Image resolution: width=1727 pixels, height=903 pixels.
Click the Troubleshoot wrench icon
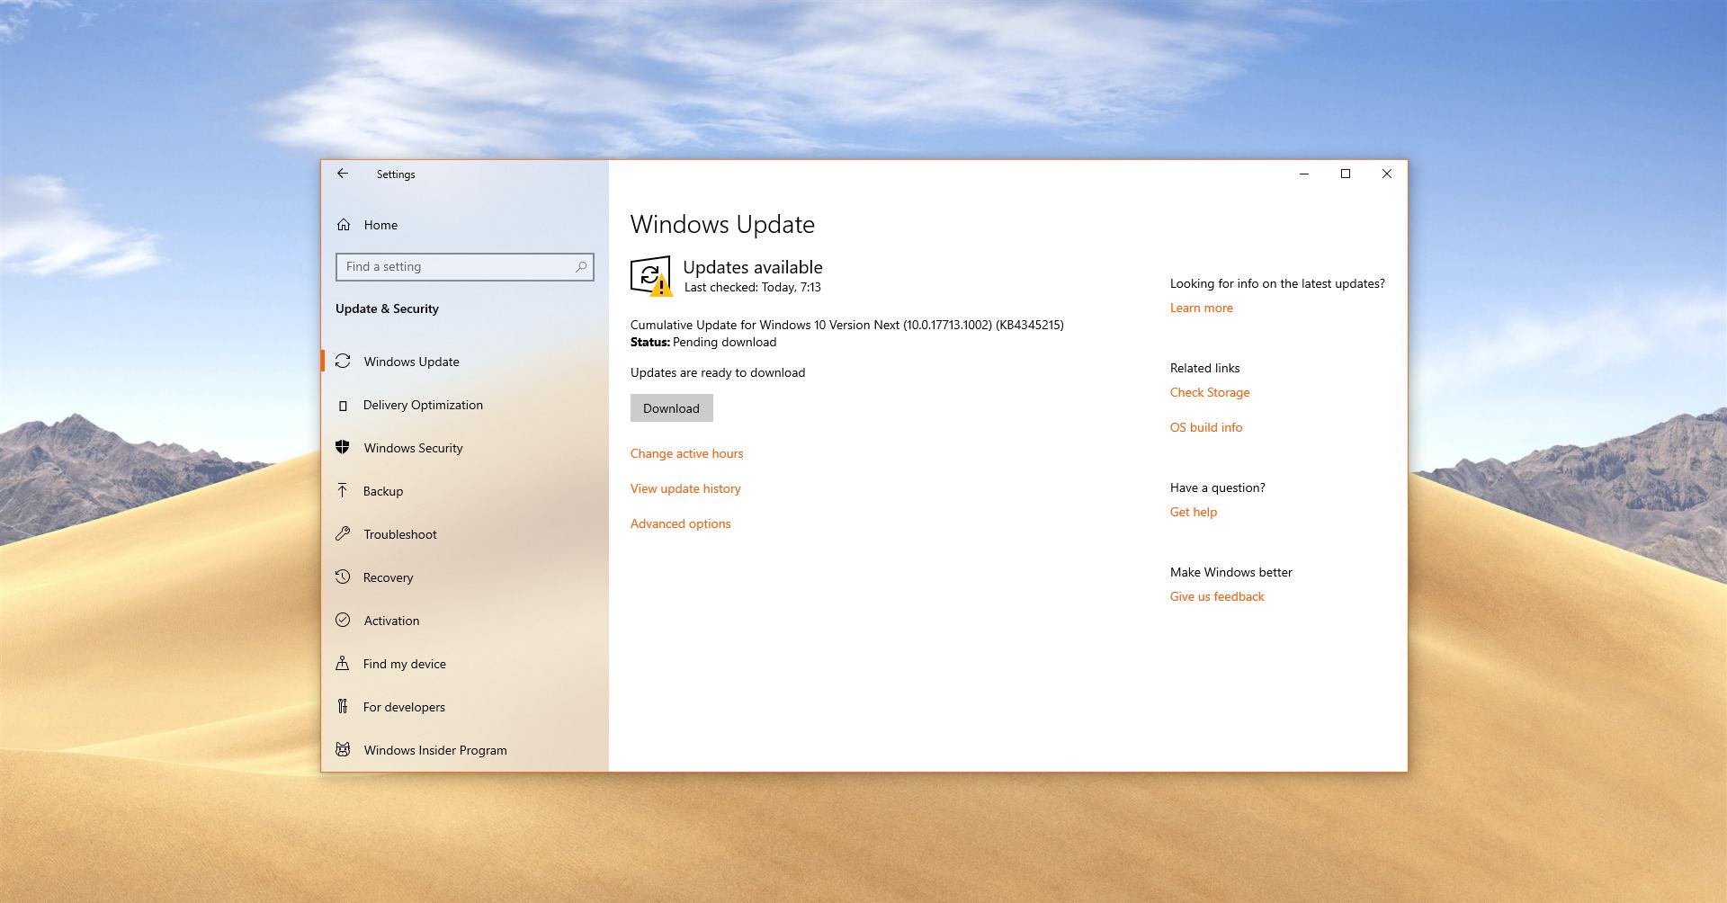point(343,533)
